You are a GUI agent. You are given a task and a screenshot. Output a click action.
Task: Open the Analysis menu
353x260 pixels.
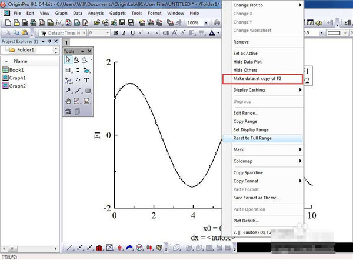(96, 13)
